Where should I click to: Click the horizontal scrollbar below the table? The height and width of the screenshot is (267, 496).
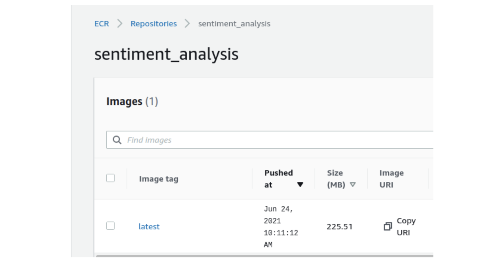tap(265, 256)
